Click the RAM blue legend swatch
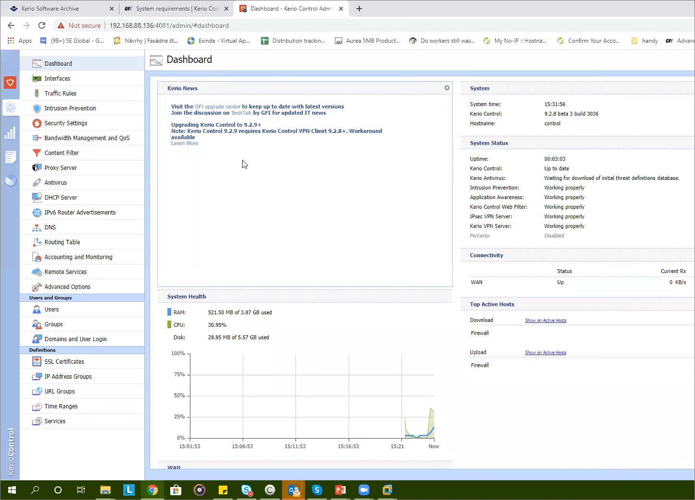695x500 pixels. coord(169,312)
